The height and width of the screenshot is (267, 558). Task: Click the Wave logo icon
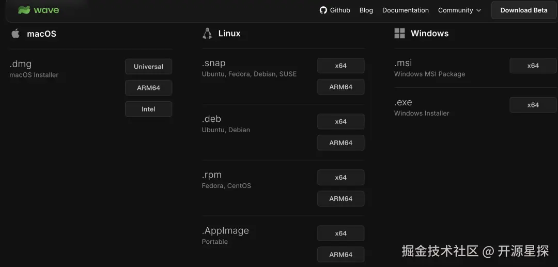click(x=24, y=10)
